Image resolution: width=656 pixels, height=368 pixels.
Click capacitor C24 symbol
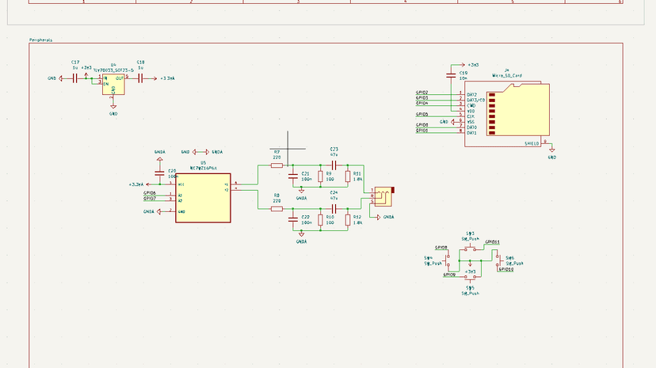334,209
